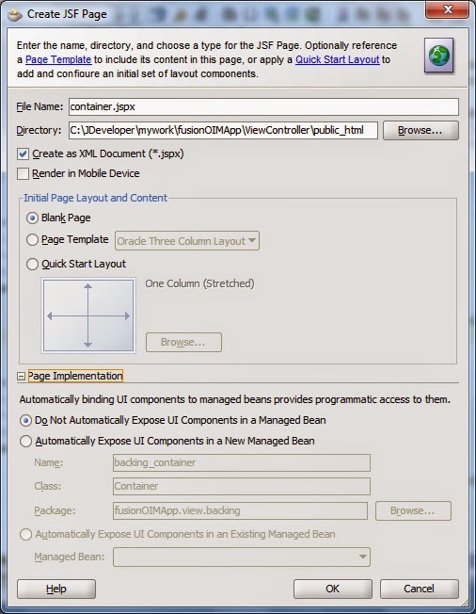Image resolution: width=476 pixels, height=614 pixels.
Task: Collapse the Page Implementation section
Action: point(21,377)
